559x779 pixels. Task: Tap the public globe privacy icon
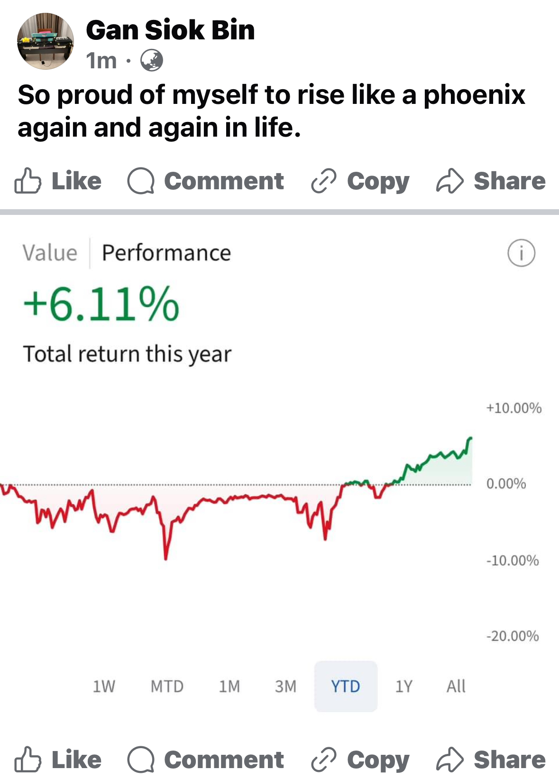coord(152,61)
